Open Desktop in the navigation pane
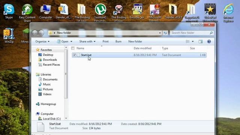 click(x=48, y=55)
